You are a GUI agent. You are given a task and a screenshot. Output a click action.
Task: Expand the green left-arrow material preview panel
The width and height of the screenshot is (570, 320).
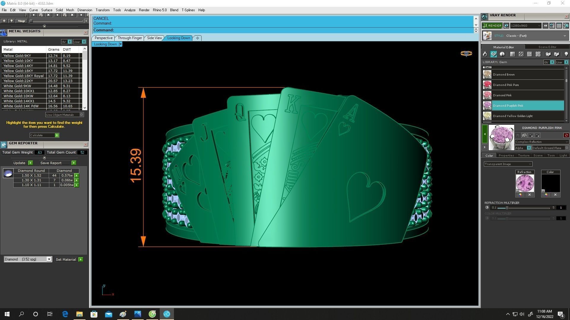[484, 134]
